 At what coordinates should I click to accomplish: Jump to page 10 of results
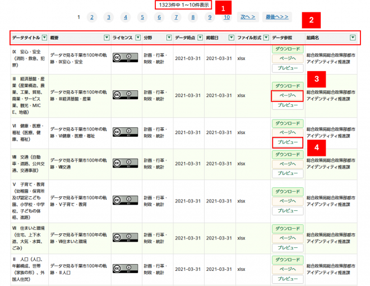tap(226, 17)
